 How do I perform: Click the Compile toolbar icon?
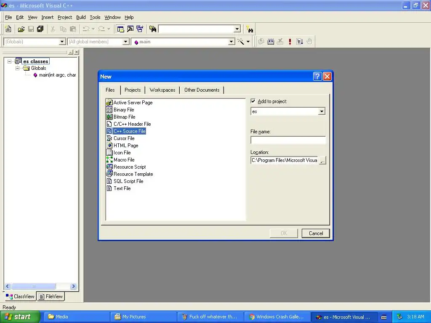[261, 42]
